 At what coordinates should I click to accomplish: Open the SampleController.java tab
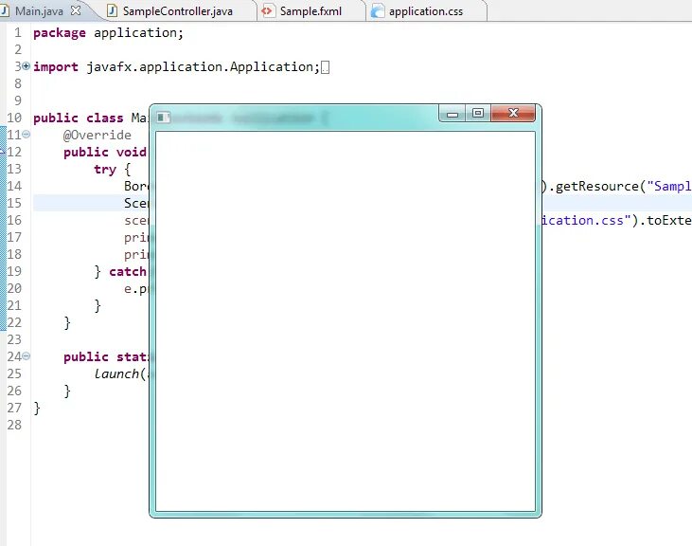(177, 11)
